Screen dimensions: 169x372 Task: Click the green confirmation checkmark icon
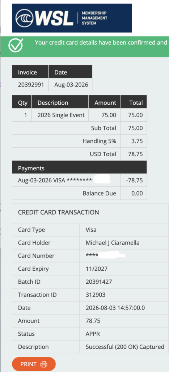tap(16, 45)
